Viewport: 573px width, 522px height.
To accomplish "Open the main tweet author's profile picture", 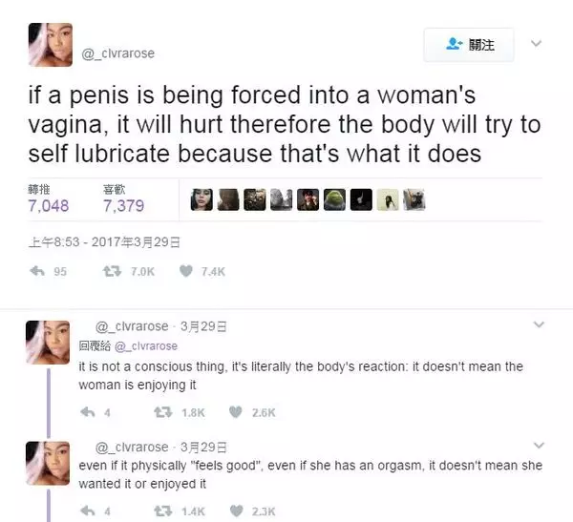I will pos(51,45).
